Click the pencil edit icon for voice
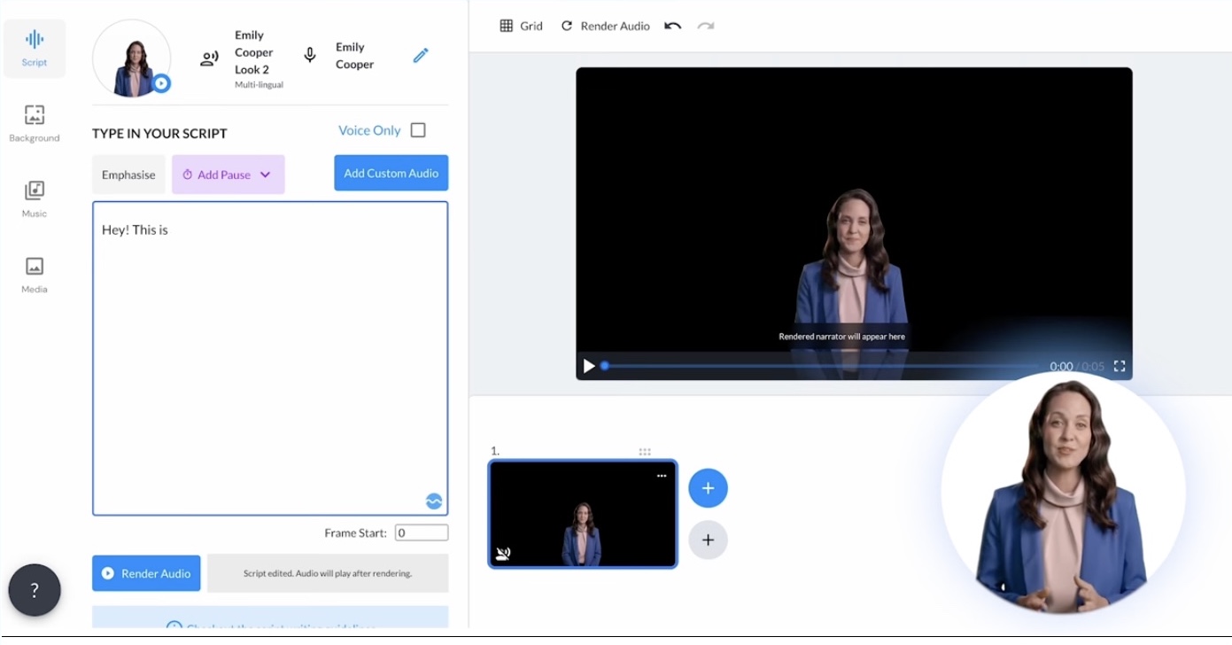1232x645 pixels. (x=421, y=56)
